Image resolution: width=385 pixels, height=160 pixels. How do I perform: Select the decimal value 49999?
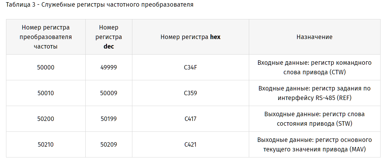109,67
